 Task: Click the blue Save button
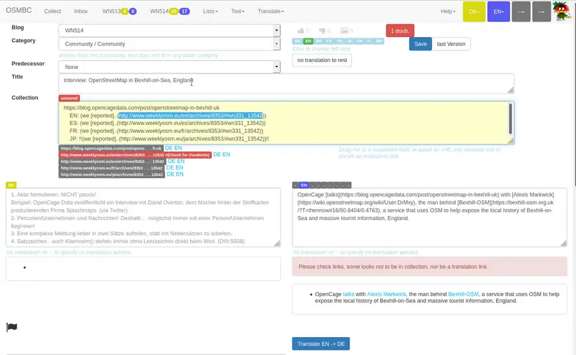click(x=420, y=44)
